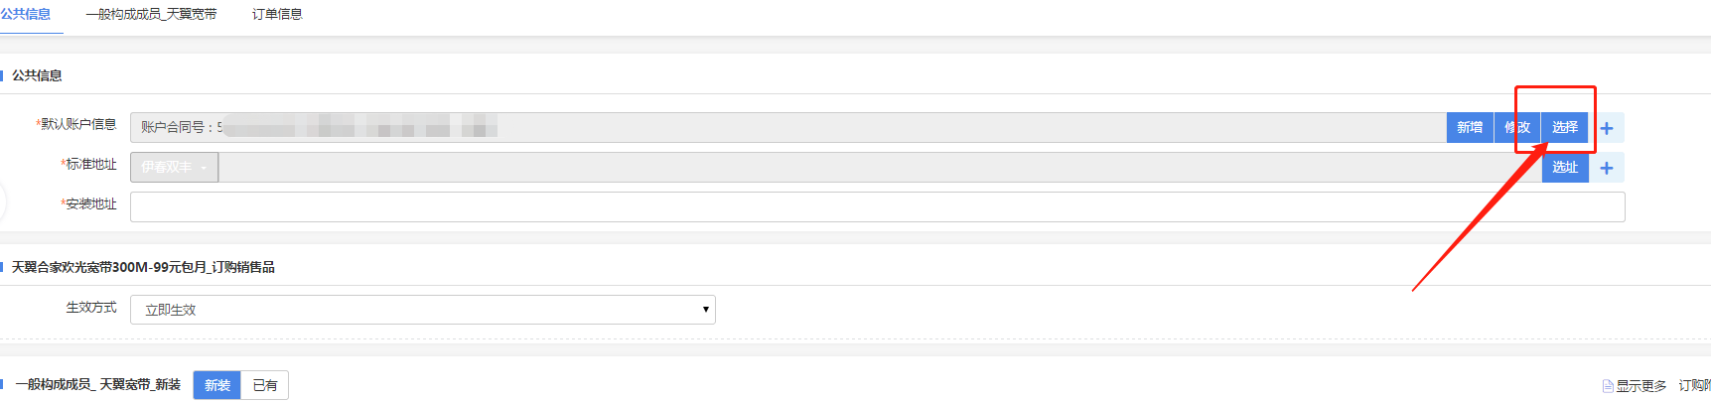Open the 伊春双丰 region dropdown

[x=174, y=167]
